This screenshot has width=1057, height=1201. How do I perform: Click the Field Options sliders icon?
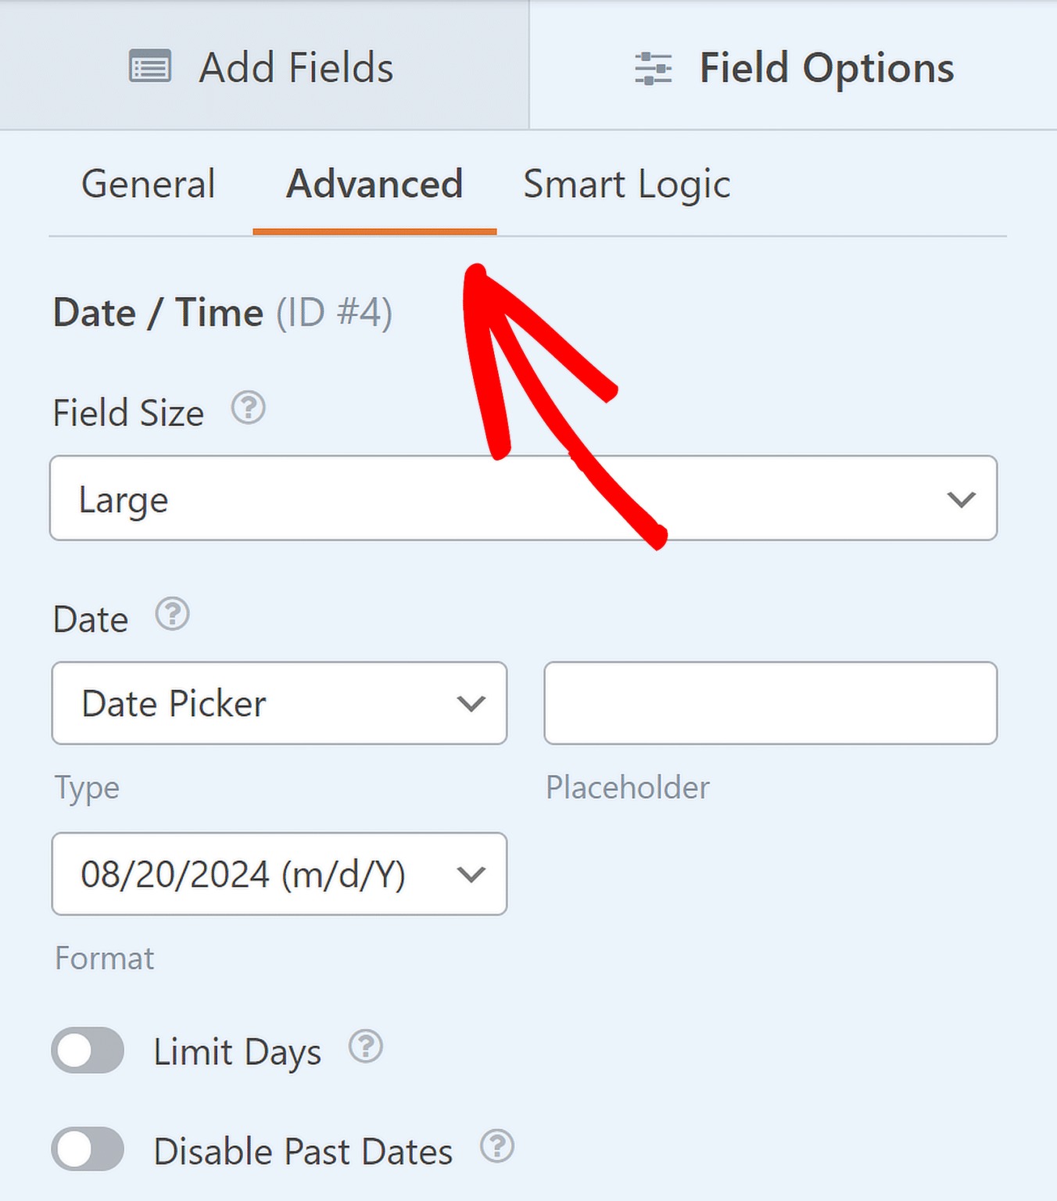coord(654,68)
